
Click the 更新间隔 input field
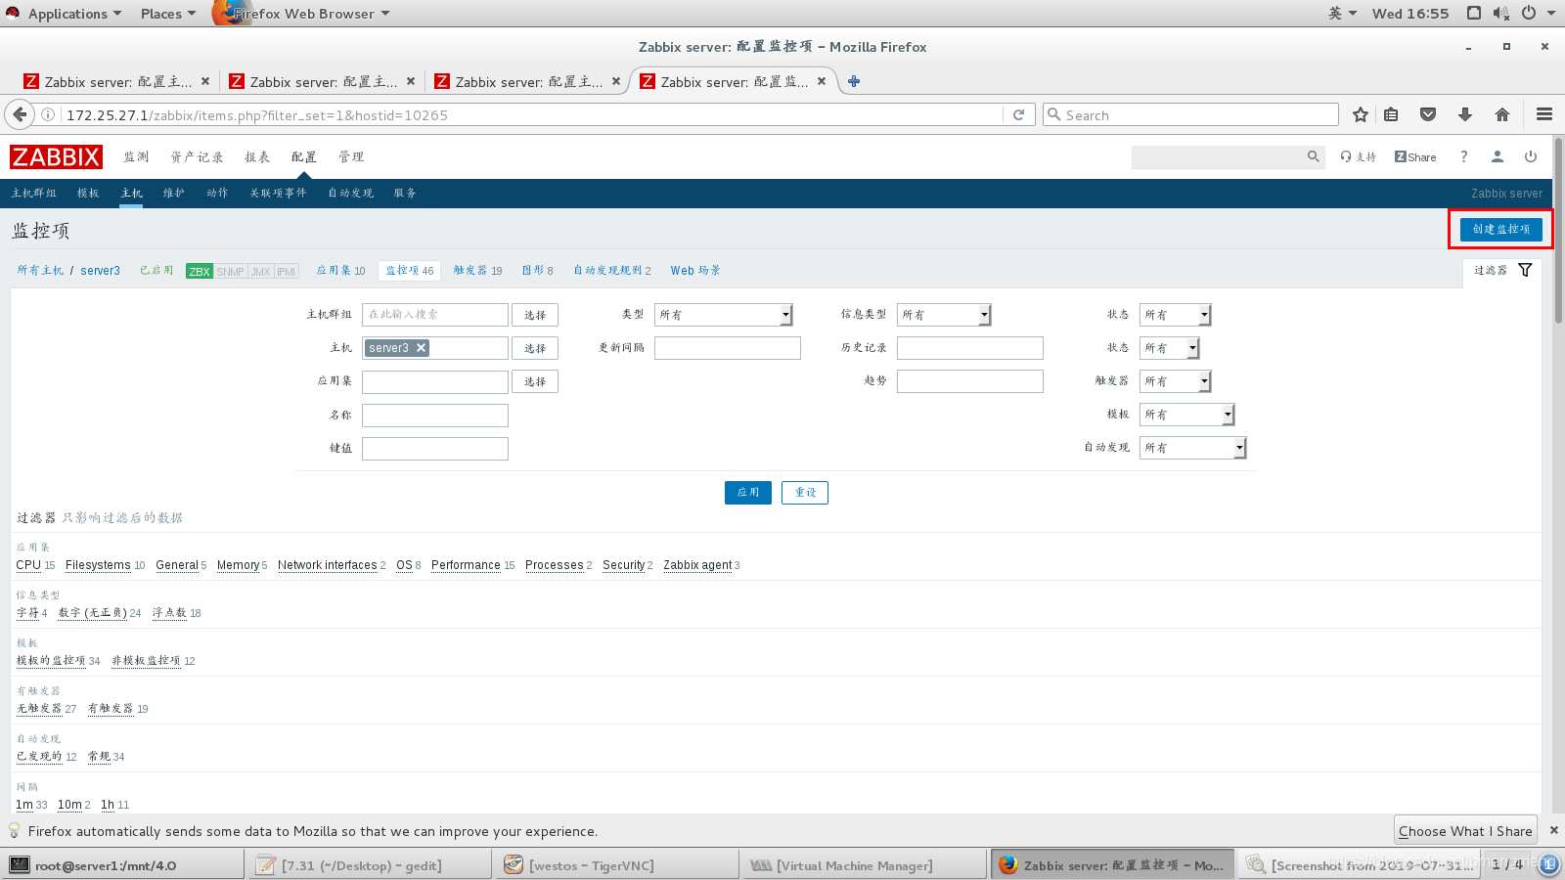click(x=728, y=348)
